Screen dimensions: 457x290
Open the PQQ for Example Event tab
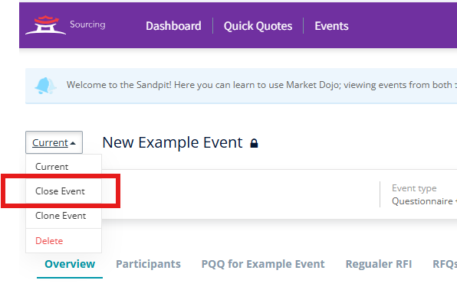pyautogui.click(x=263, y=264)
